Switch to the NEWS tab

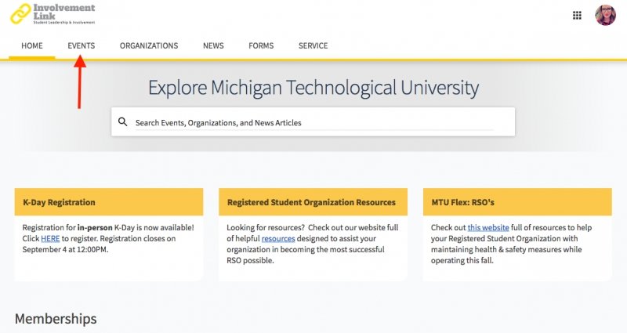213,45
